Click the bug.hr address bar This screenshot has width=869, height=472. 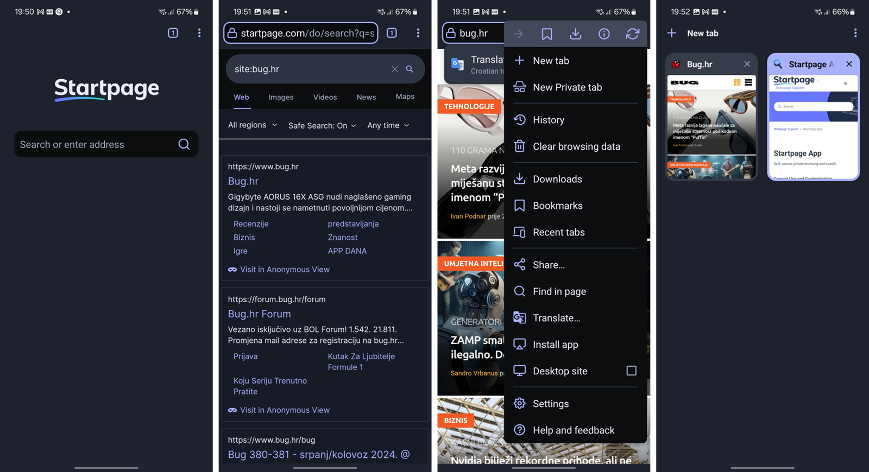[474, 33]
